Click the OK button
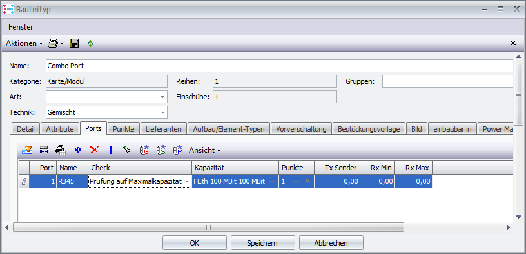The width and height of the screenshot is (526, 254). (195, 243)
